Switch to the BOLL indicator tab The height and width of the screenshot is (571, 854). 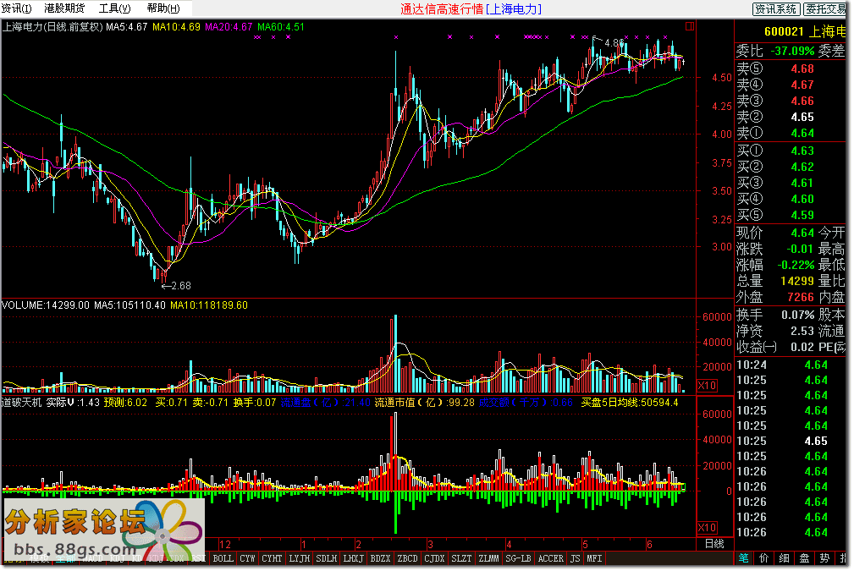223,558
